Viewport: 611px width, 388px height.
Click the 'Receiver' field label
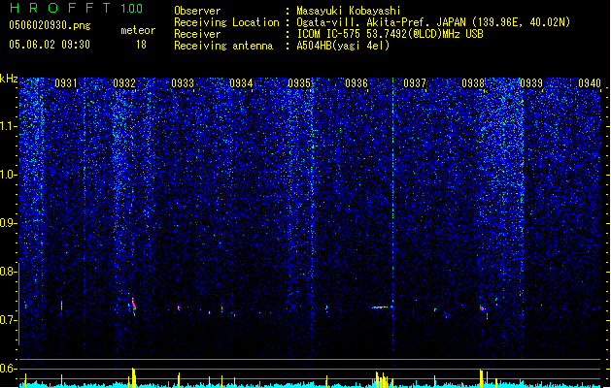point(197,34)
